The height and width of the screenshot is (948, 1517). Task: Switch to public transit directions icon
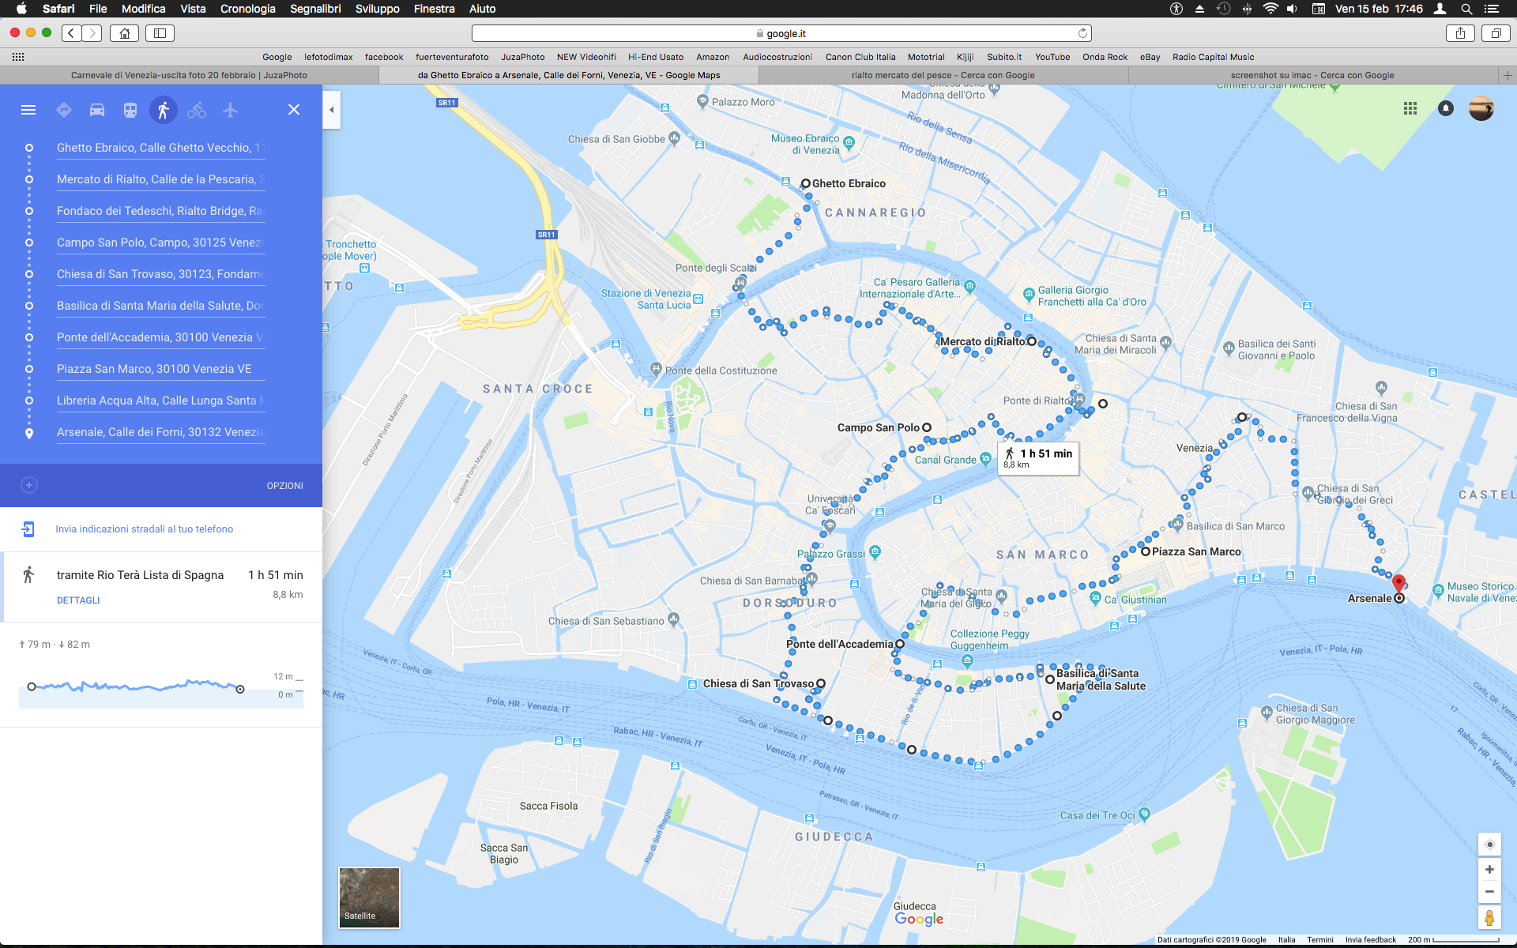pyautogui.click(x=130, y=110)
